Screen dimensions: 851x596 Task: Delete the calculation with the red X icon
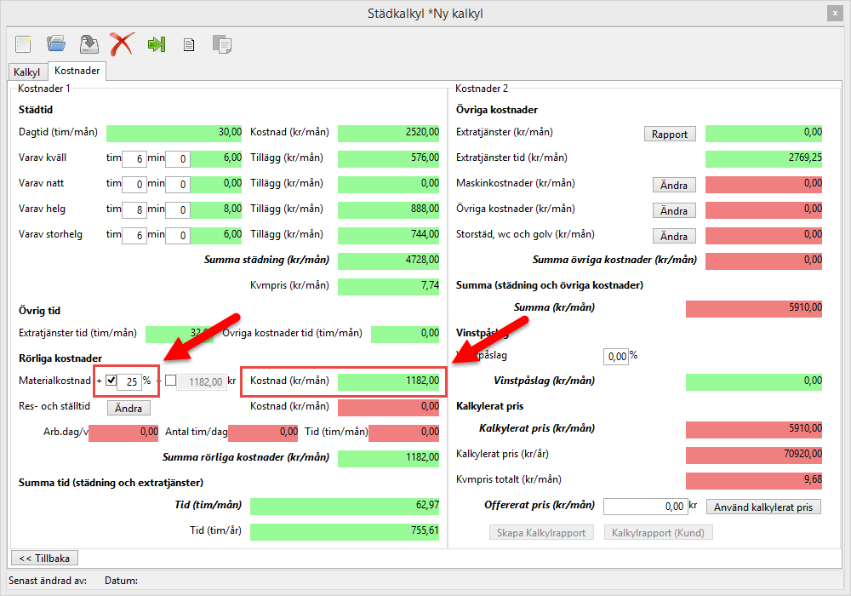click(122, 43)
